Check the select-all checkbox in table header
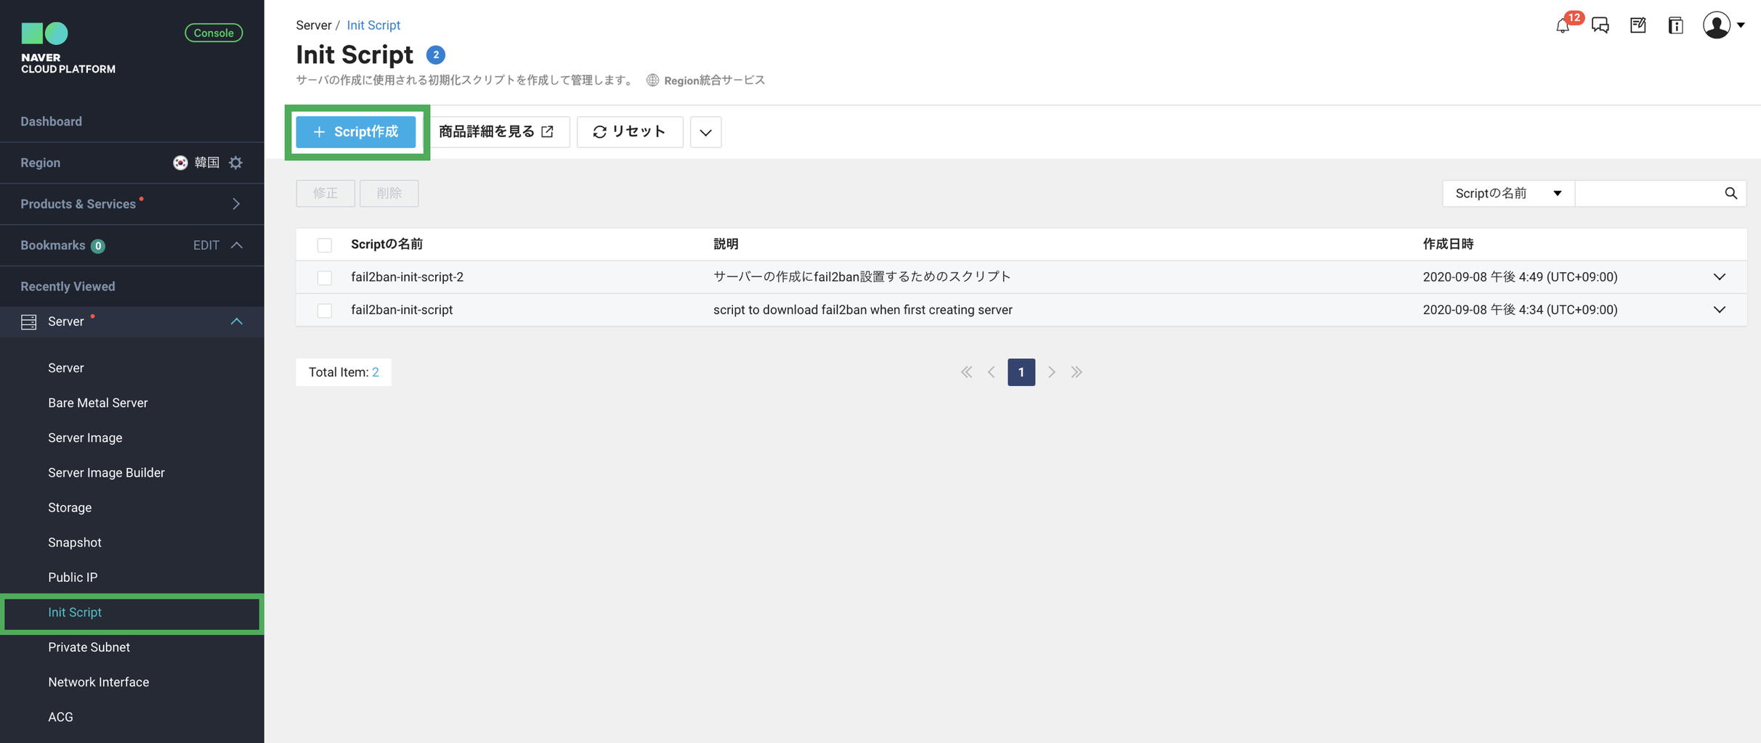1761x743 pixels. click(324, 245)
